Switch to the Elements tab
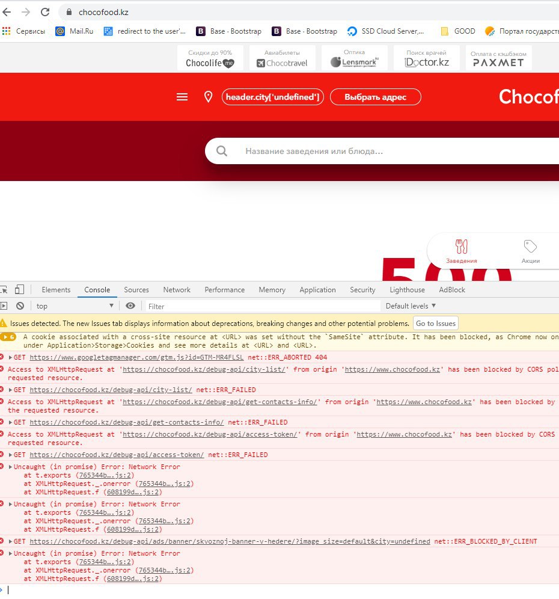 [56, 290]
